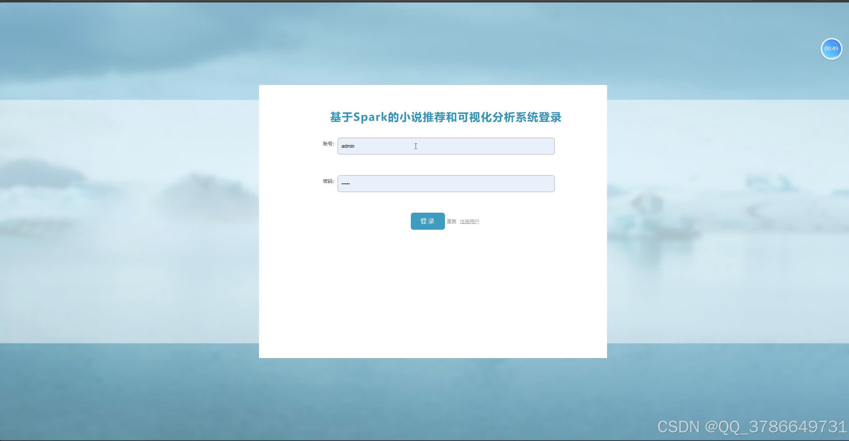Open the 注册用户 registration link
Screen dimensions: 849x441
(x=469, y=221)
